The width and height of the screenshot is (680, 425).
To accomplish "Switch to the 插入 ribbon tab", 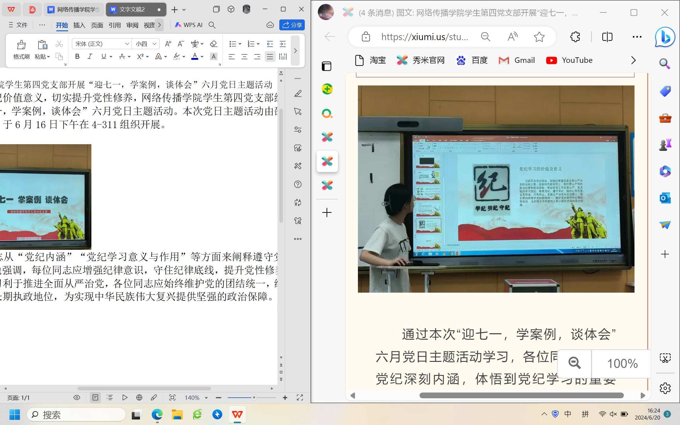I will [x=79, y=25].
